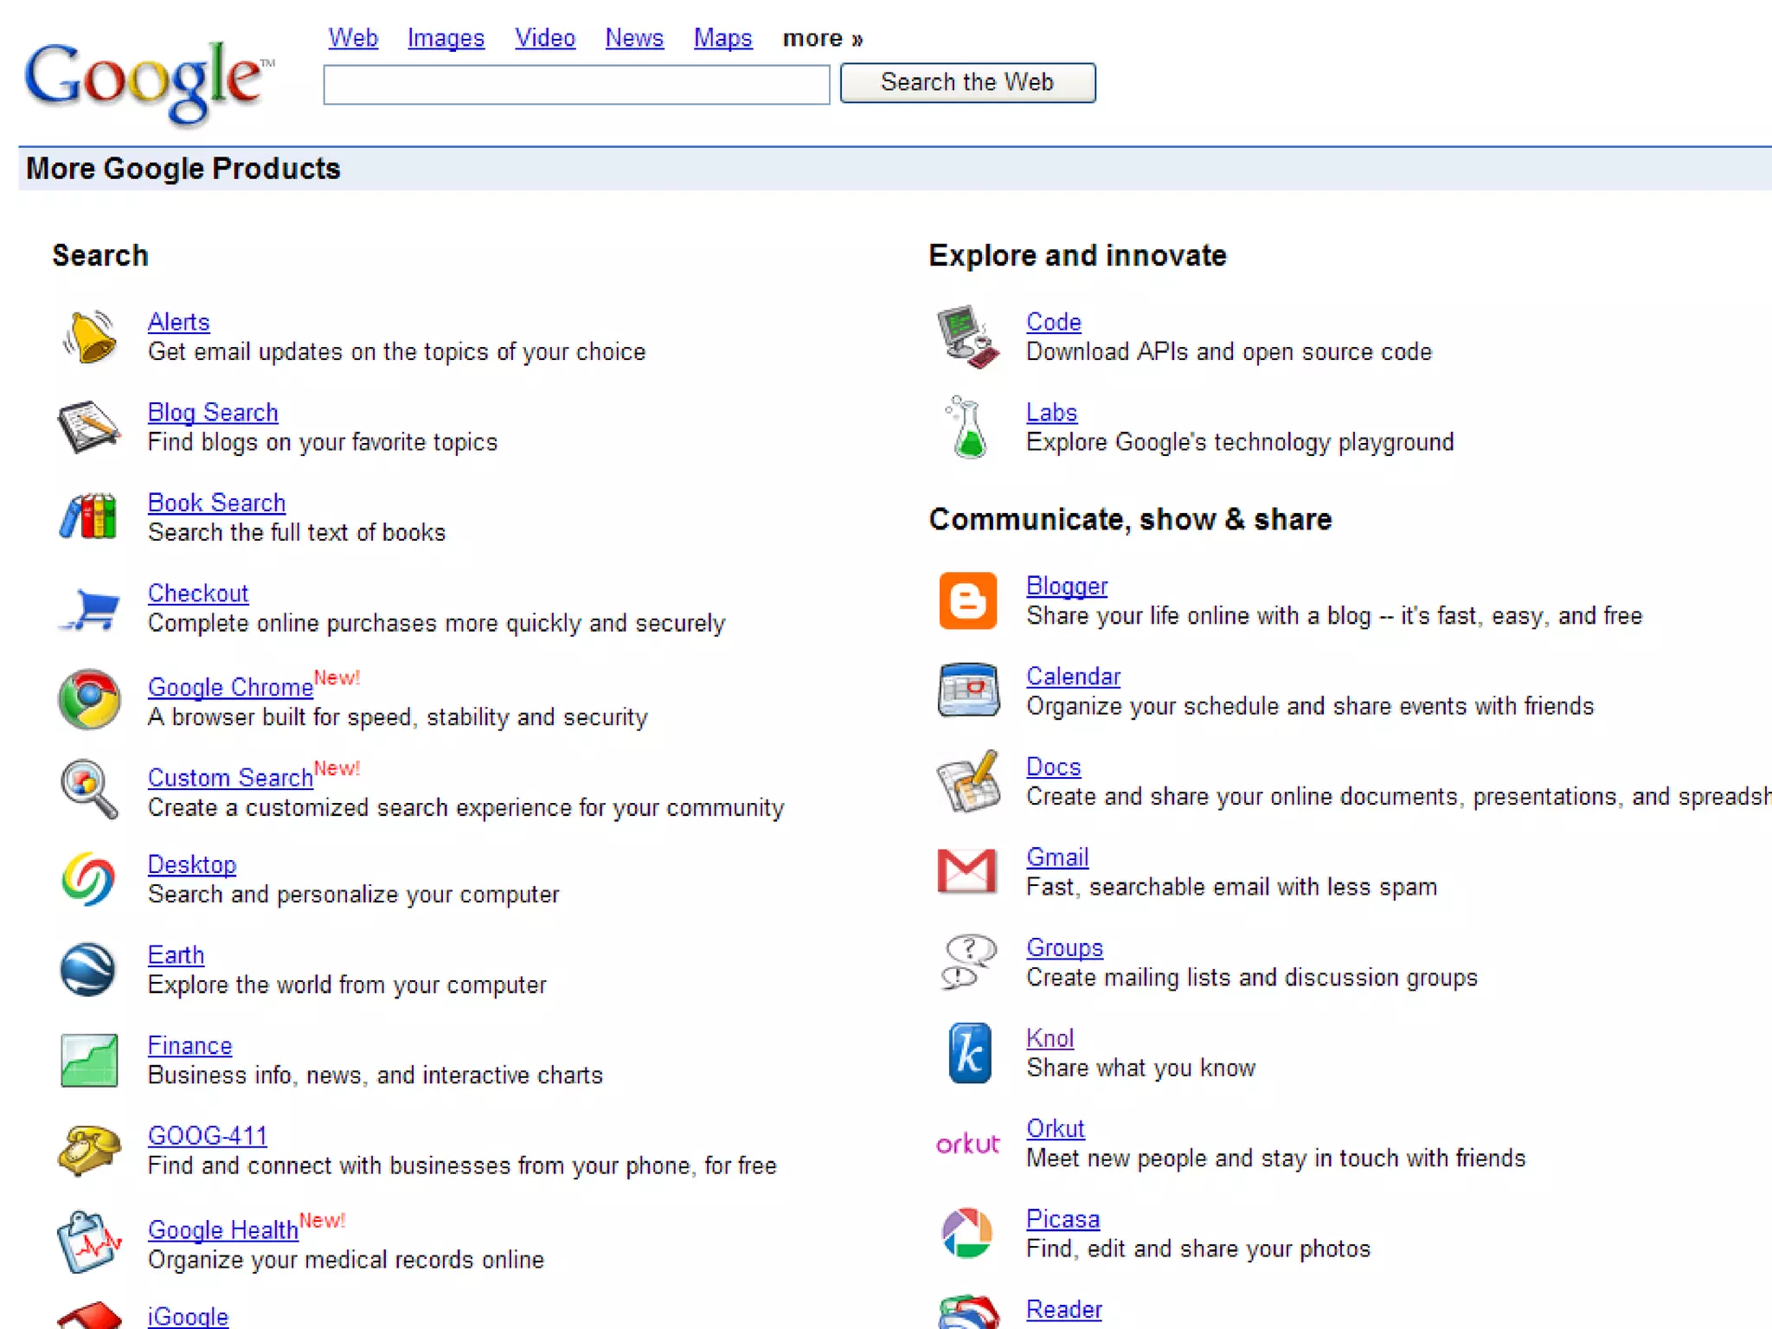Click the GOOG-411 telephone icon
Image resolution: width=1772 pixels, height=1329 pixels.
(x=89, y=1150)
